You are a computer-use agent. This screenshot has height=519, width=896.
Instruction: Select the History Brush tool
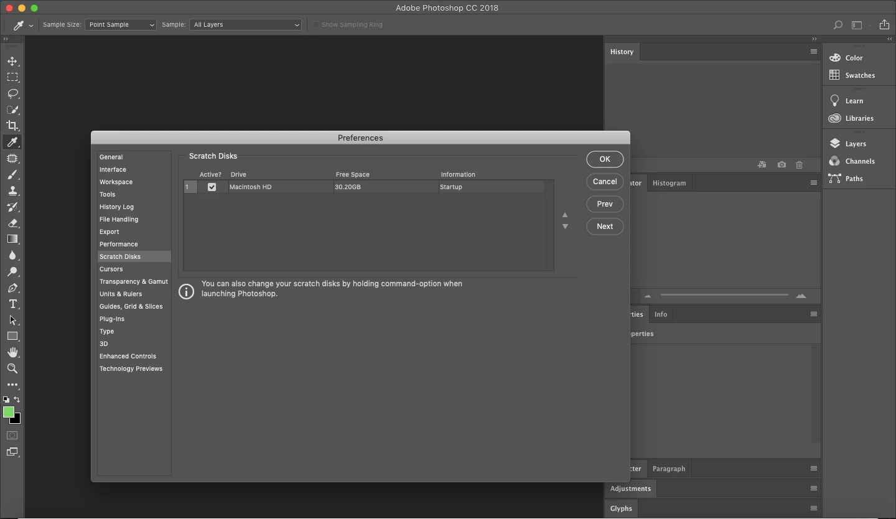[x=12, y=207]
